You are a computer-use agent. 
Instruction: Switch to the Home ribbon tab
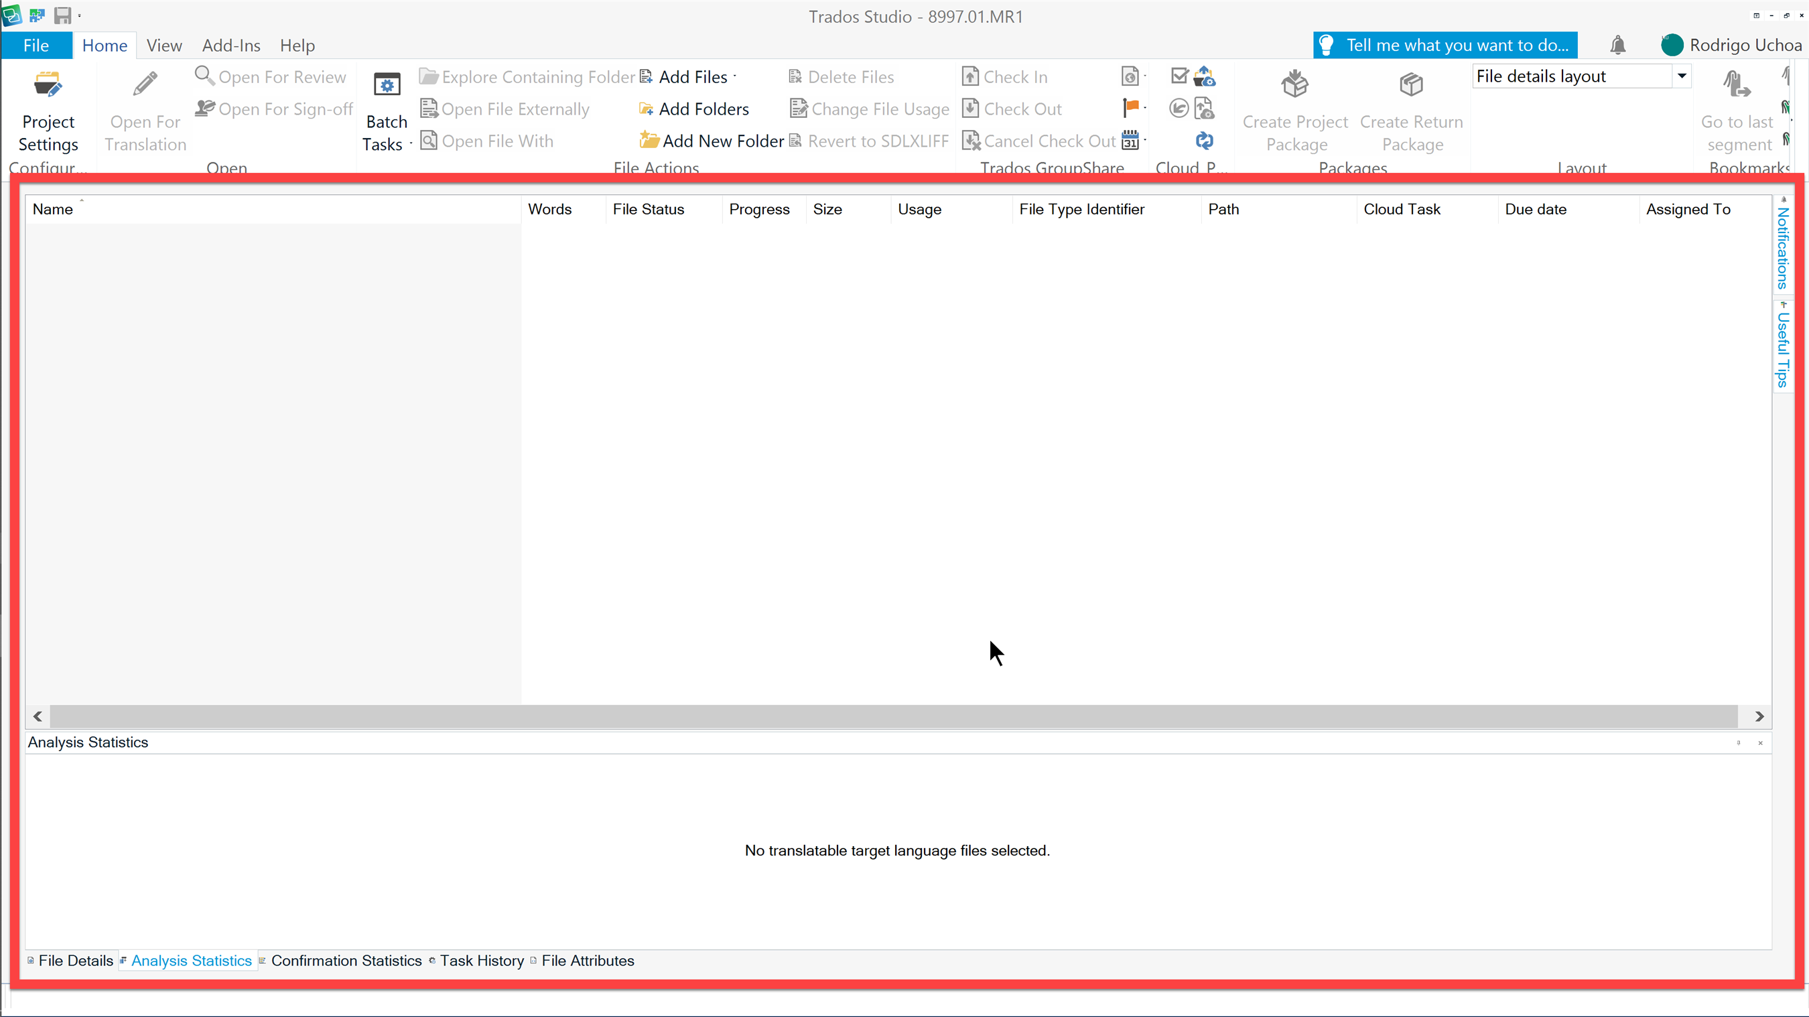pos(105,46)
